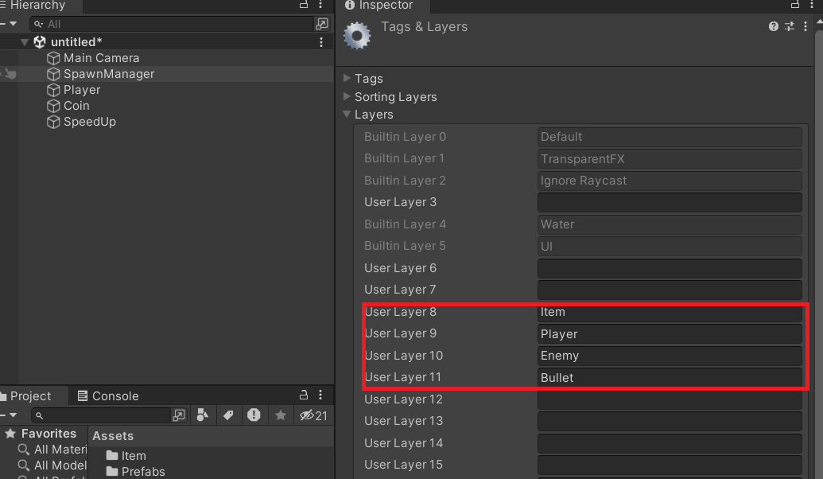Click the Project search field
The width and height of the screenshot is (823, 479).
[x=101, y=415]
